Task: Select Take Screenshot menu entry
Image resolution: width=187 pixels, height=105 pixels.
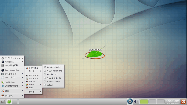Action: click(12, 70)
